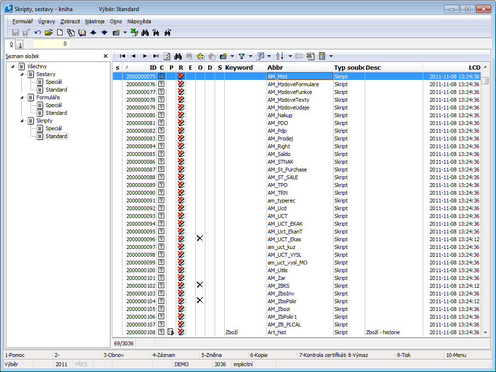Collapse the Sestavy tree node

click(21, 74)
